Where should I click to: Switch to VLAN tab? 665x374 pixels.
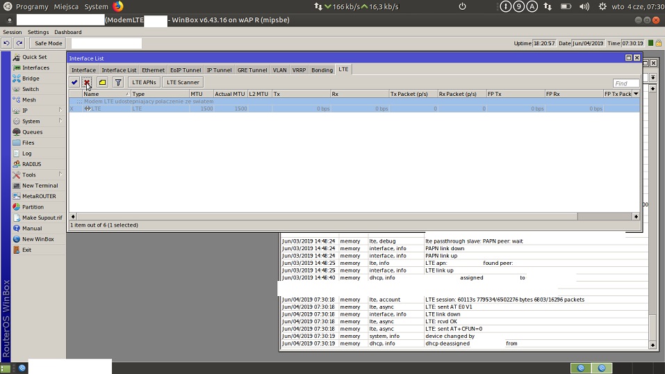[x=279, y=70]
